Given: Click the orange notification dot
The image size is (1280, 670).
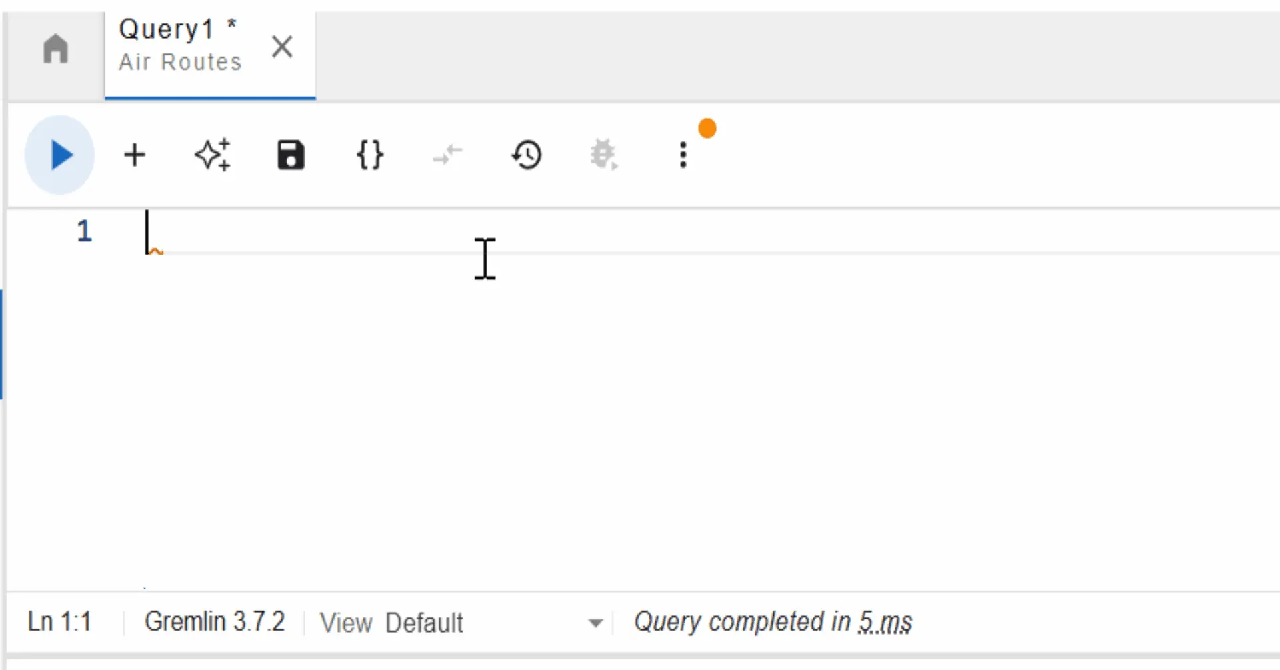Looking at the screenshot, I should click(x=707, y=128).
